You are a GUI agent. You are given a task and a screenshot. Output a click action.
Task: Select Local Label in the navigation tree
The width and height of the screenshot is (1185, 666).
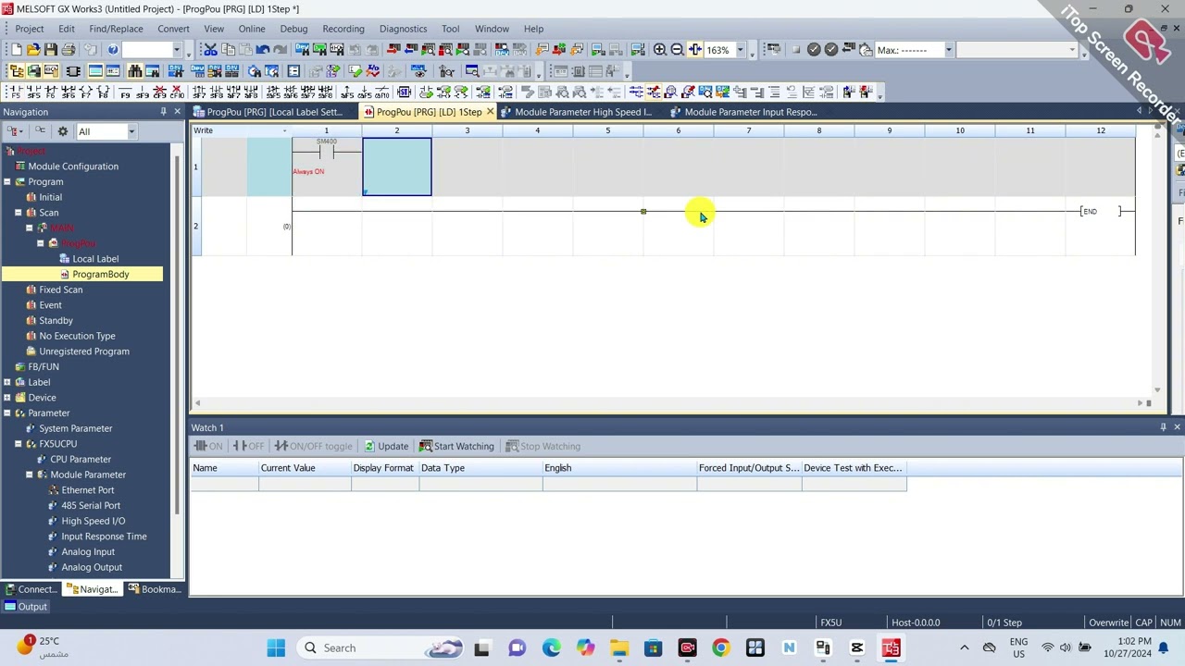tap(95, 259)
